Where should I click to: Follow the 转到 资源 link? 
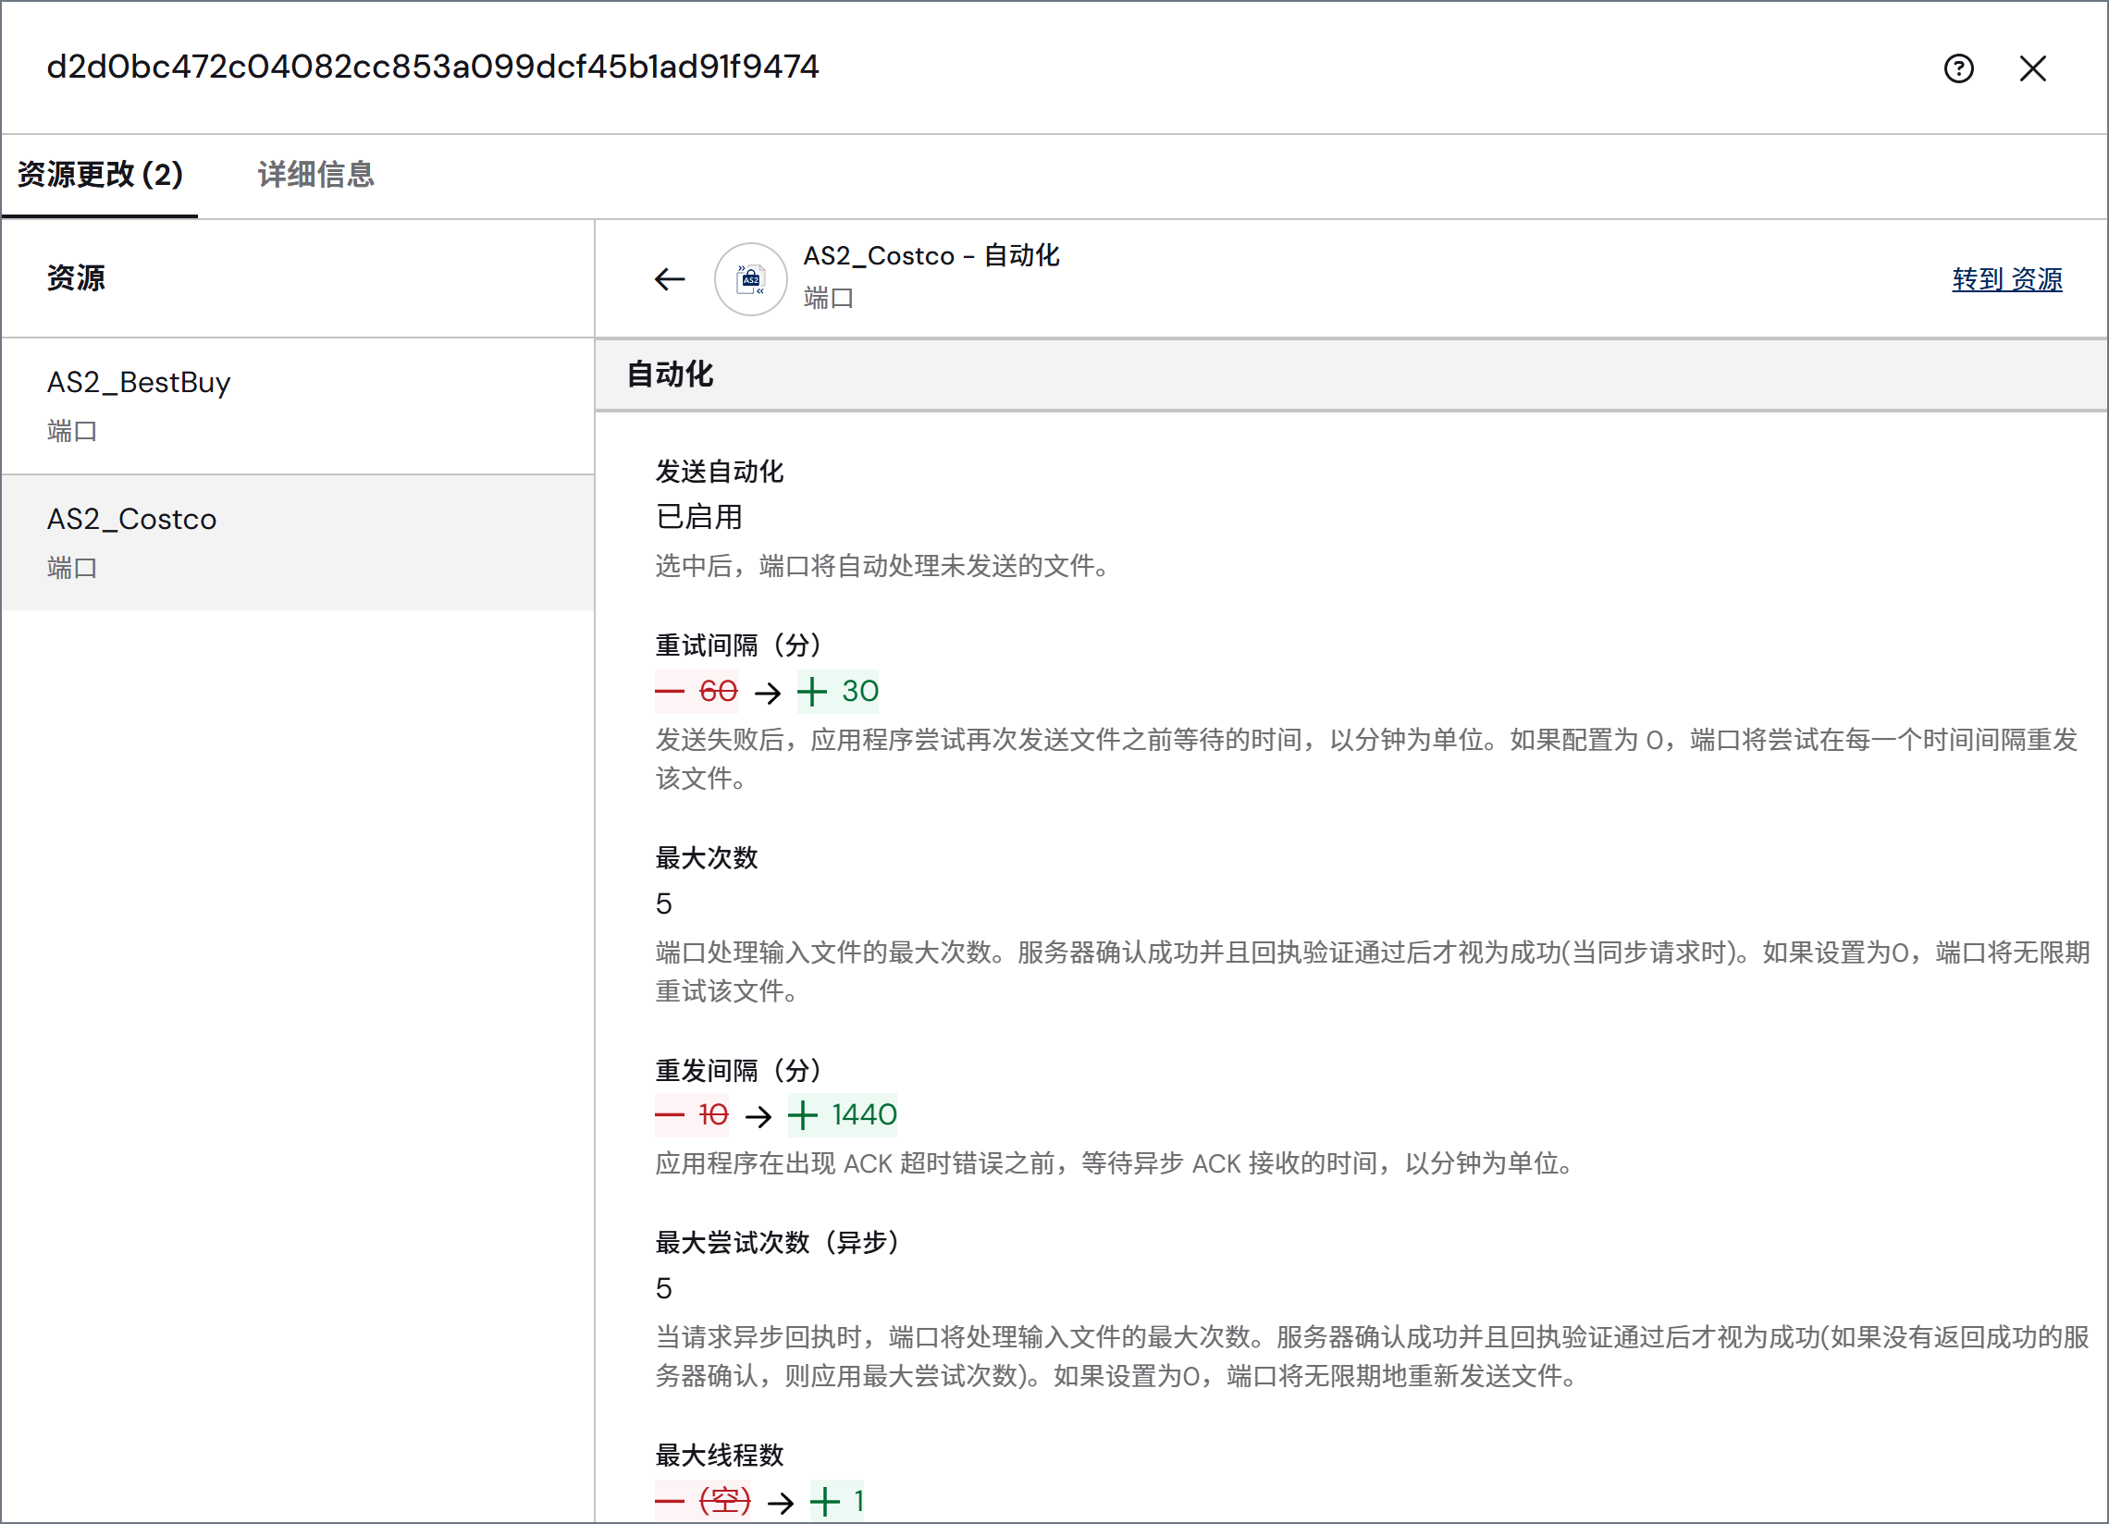pos(2006,279)
